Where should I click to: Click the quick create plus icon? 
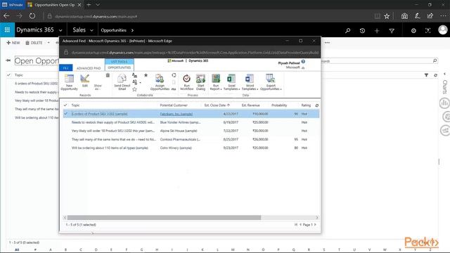coord(377,30)
